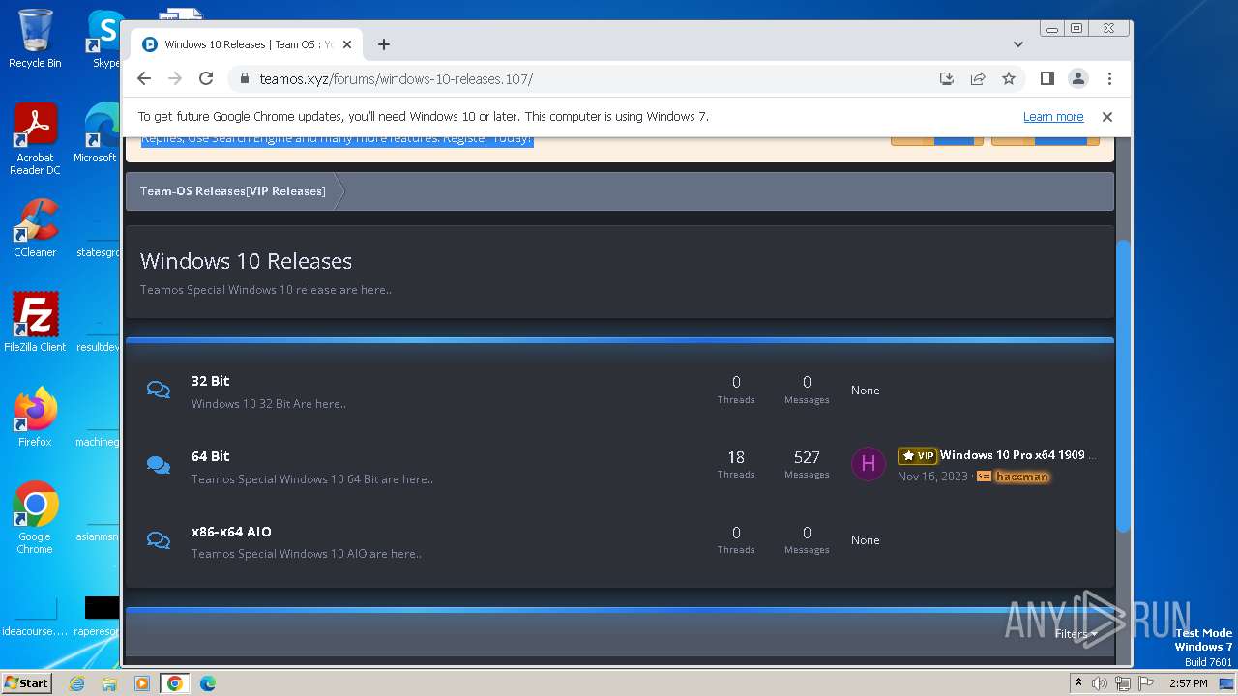Open Team-OS Releases[VIP Releases] breadcrumb
The height and width of the screenshot is (696, 1238).
(232, 191)
